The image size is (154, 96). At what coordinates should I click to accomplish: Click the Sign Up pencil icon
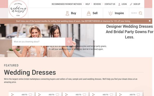click(x=131, y=4)
